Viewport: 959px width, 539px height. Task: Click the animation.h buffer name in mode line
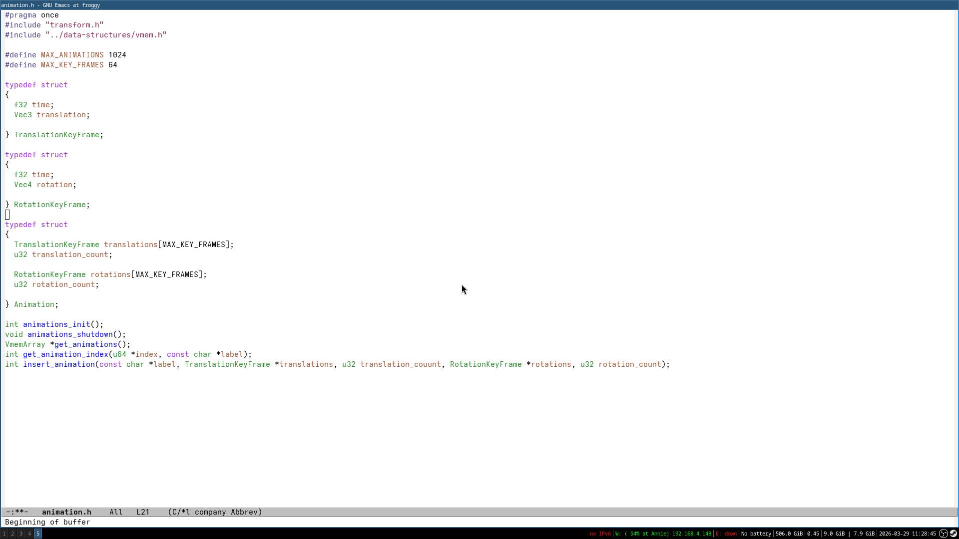(66, 512)
